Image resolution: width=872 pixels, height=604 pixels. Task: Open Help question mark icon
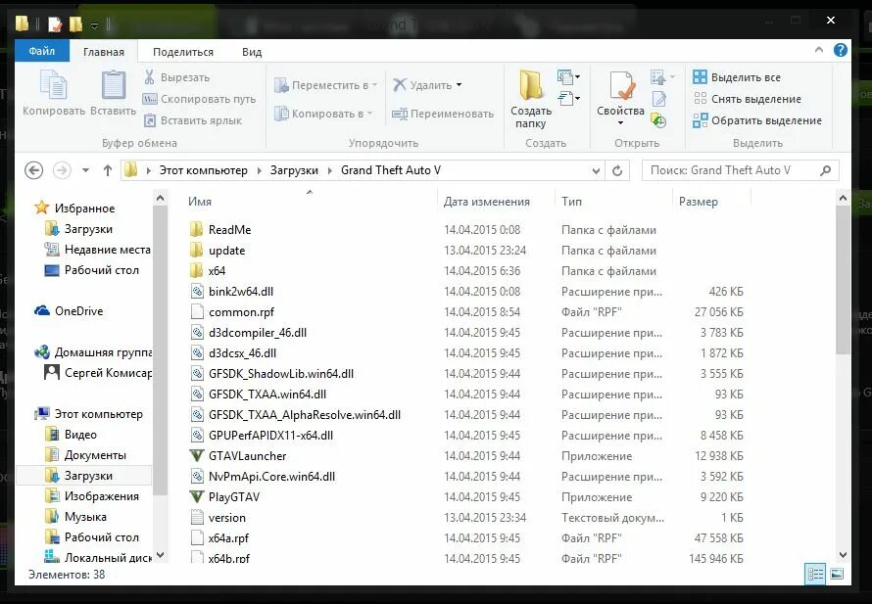(841, 50)
